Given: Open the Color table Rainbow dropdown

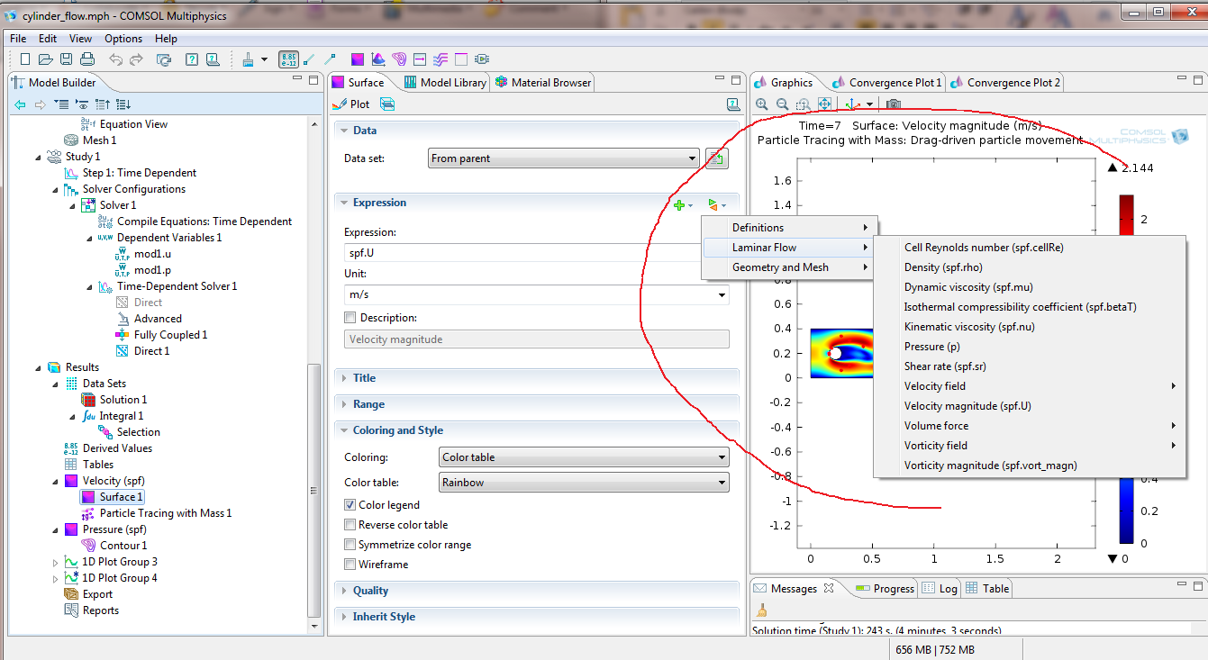Looking at the screenshot, I should click(583, 483).
